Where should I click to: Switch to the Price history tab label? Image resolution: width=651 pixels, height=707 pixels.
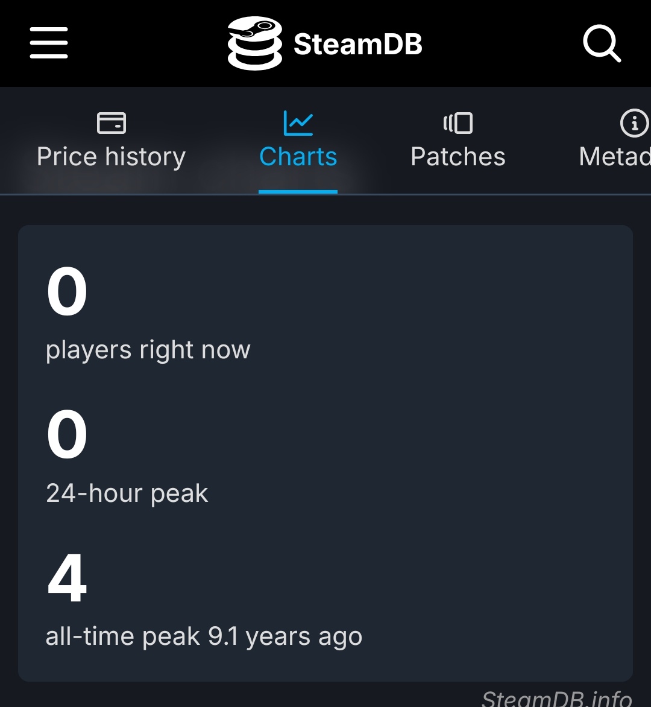click(x=112, y=157)
